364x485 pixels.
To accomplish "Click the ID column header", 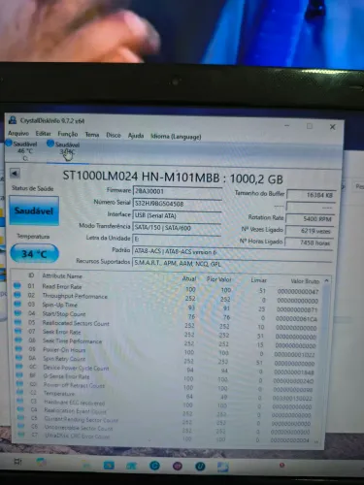I will pyautogui.click(x=31, y=275).
